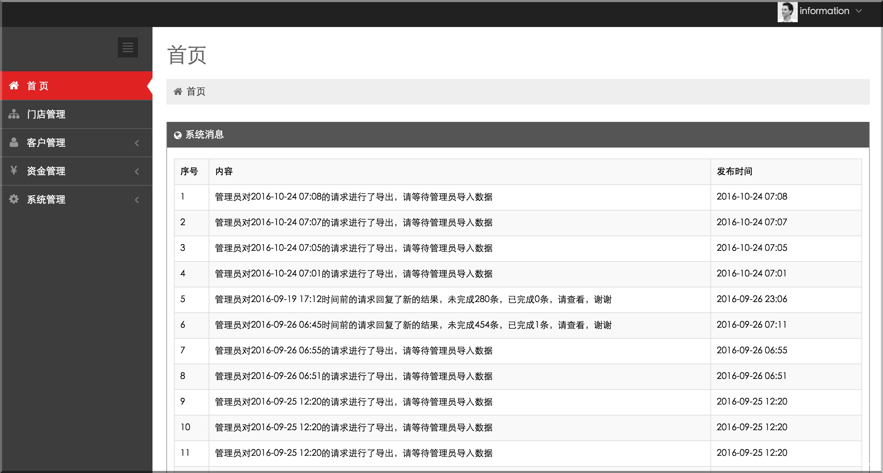This screenshot has height=473, width=883.
Task: Click the 首页 breadcrumb link
Action: pos(196,91)
